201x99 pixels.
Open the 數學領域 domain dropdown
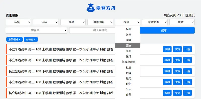tap(100, 22)
